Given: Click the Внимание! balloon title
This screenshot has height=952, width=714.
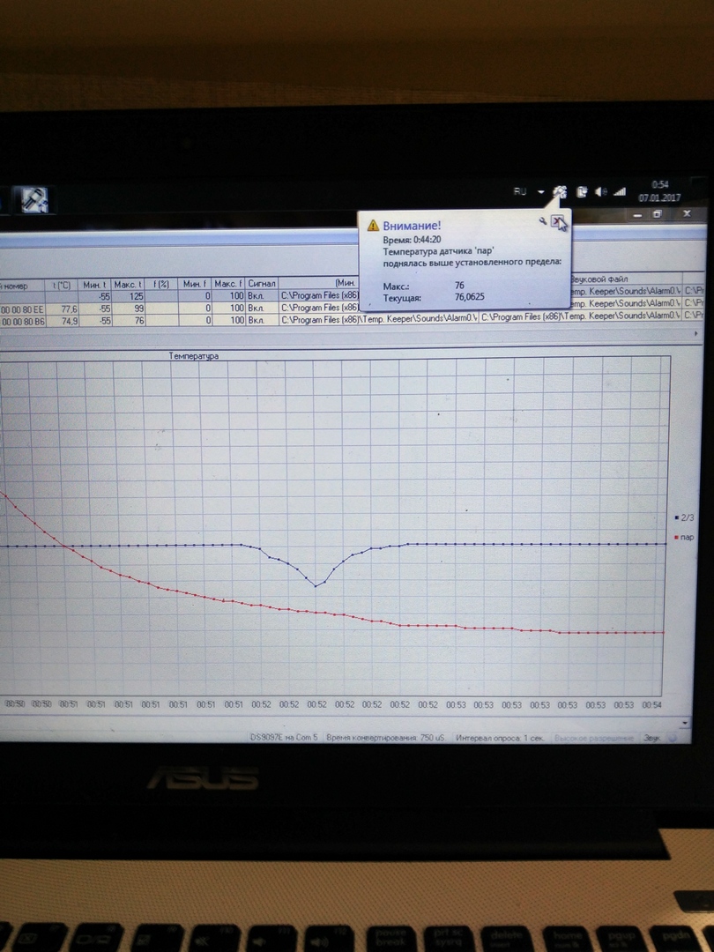Looking at the screenshot, I should 412,227.
